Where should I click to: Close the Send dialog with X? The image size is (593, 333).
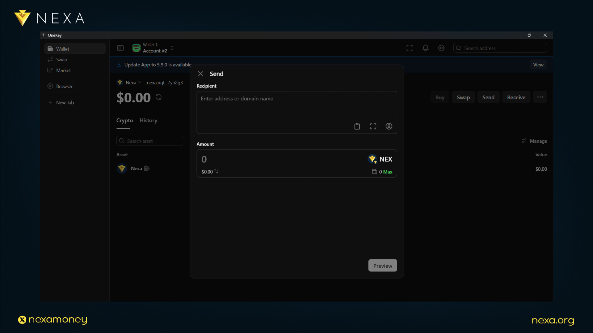tap(200, 74)
